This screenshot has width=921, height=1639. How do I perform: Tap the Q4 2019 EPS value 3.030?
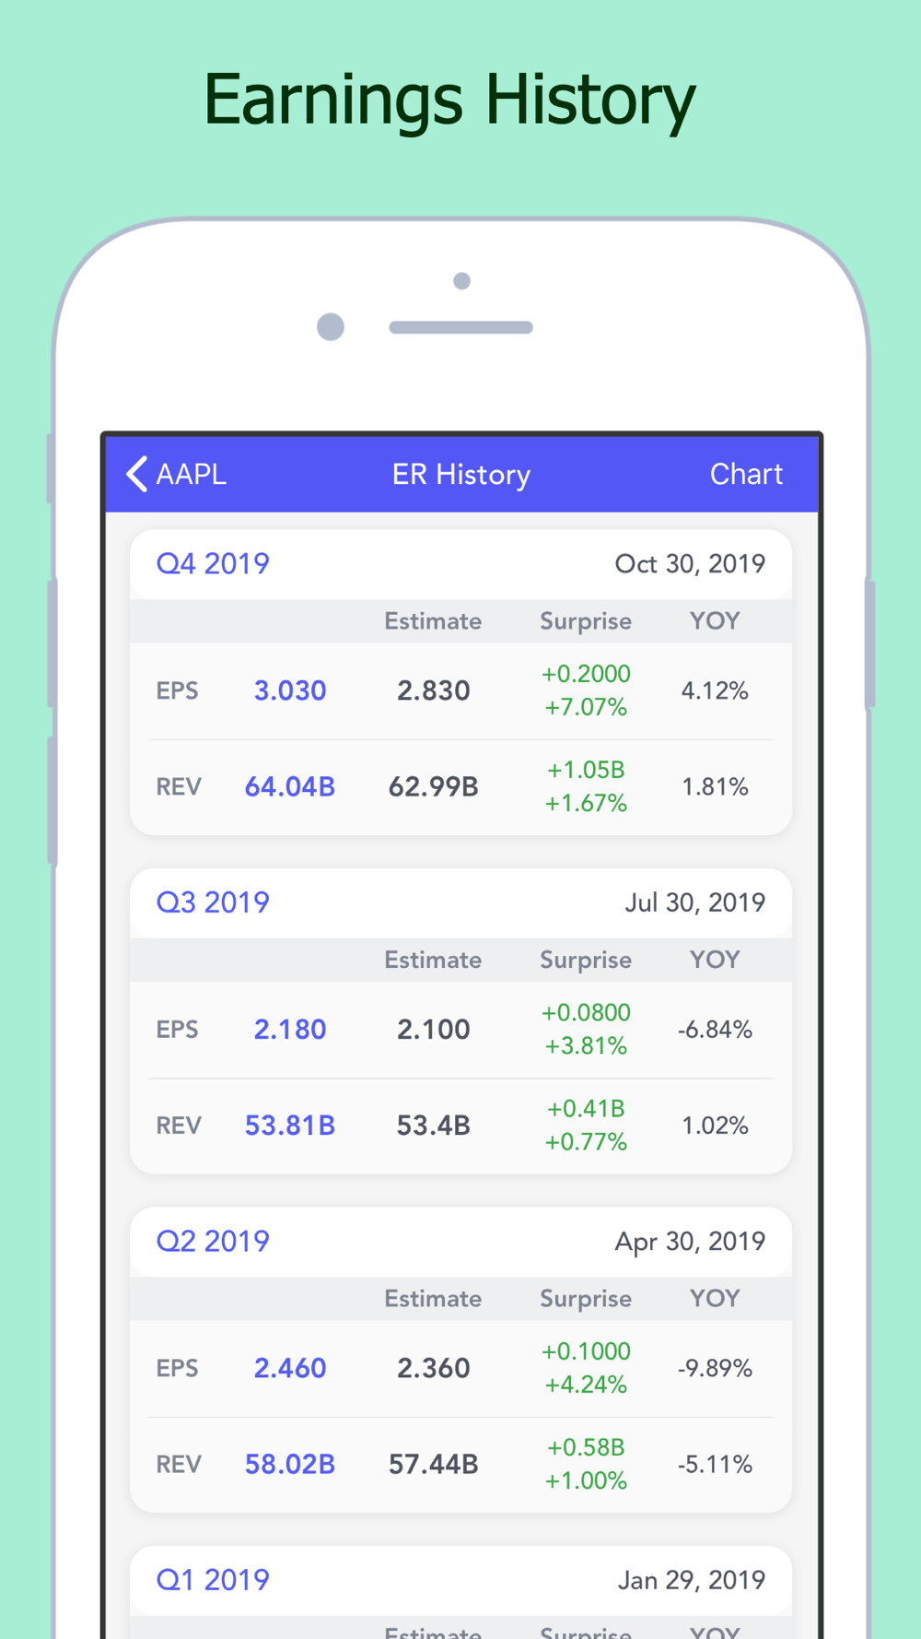(290, 690)
